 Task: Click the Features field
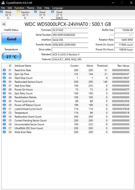tap(93, 59)
